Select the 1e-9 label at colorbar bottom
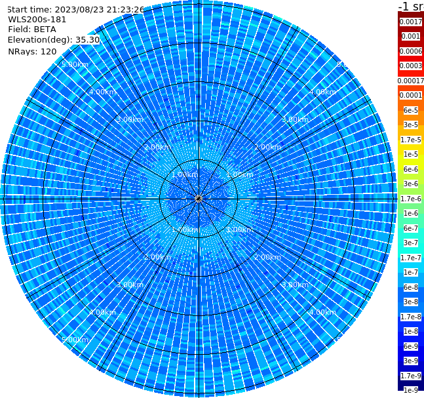The height and width of the screenshot is (398, 424). 411,390
